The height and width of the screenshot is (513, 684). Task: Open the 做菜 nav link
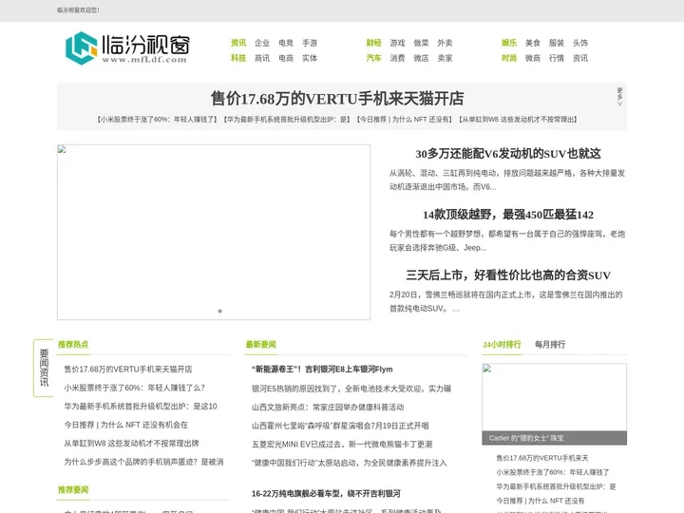(422, 43)
